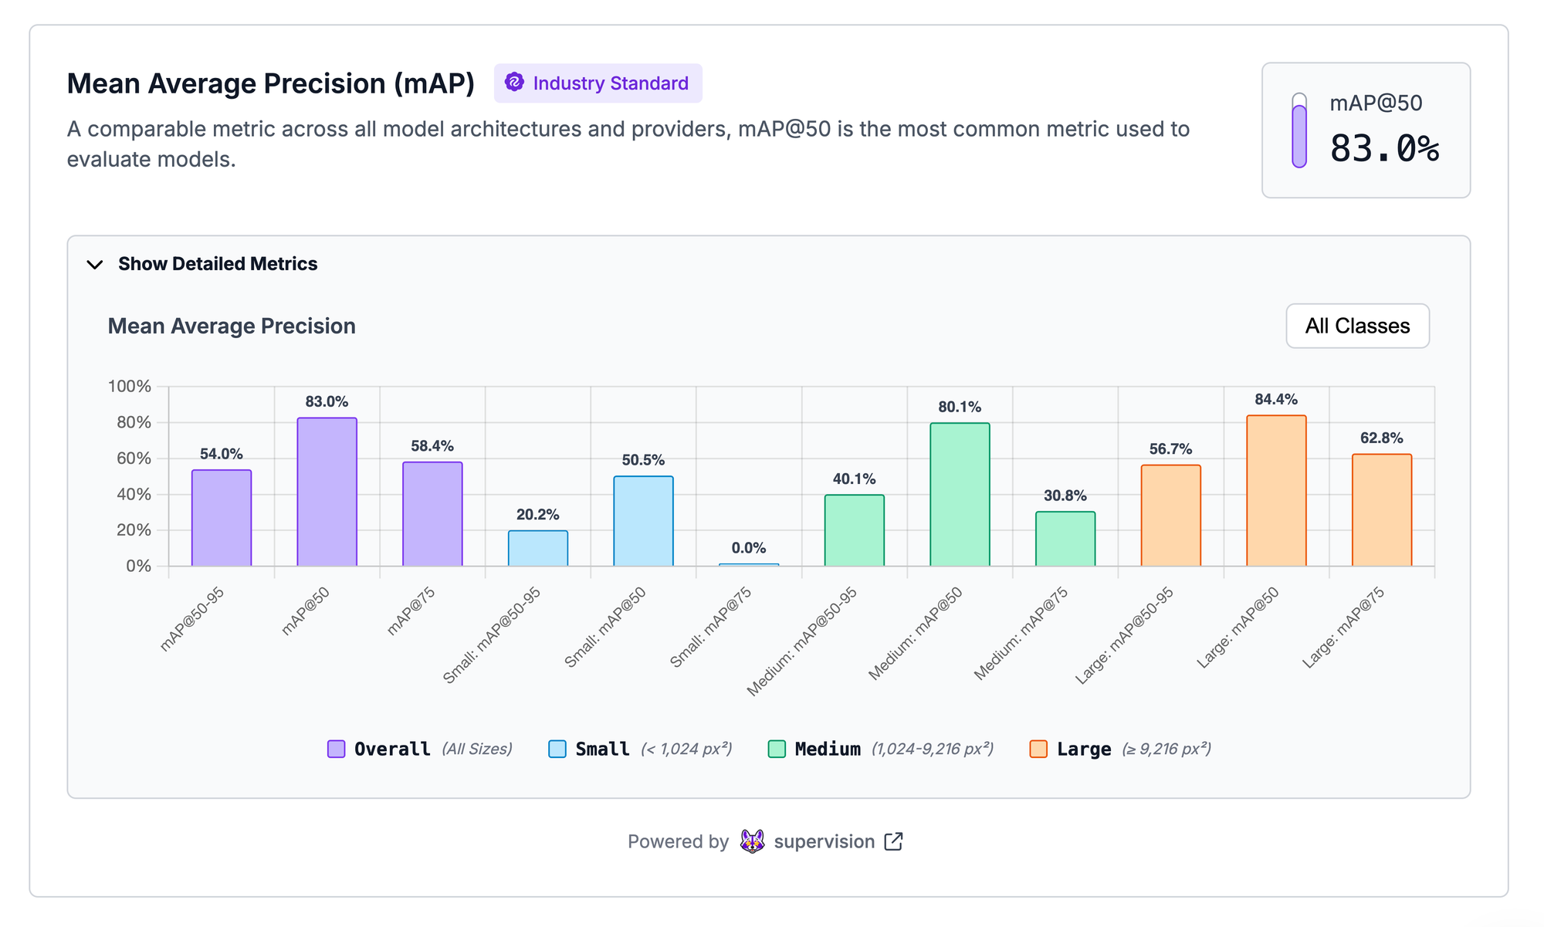Image resolution: width=1544 pixels, height=927 pixels.
Task: Select the Large: mAP@50 84.4% bar
Action: coord(1276,491)
